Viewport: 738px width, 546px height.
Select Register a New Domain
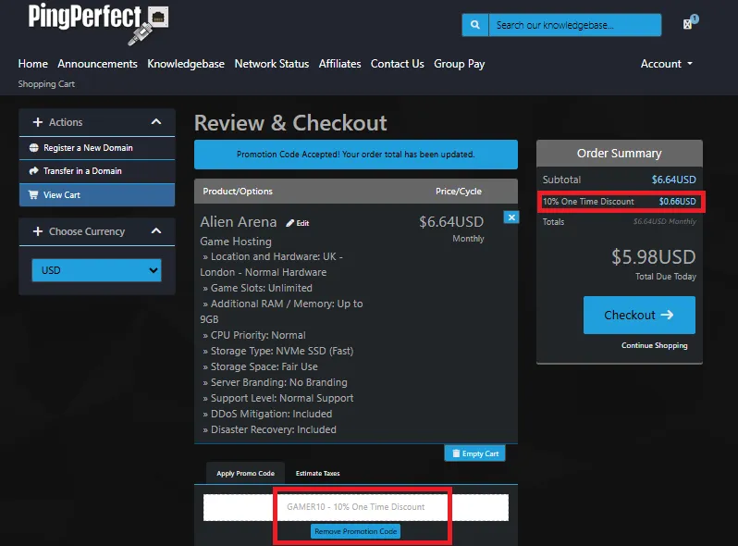tap(97, 148)
